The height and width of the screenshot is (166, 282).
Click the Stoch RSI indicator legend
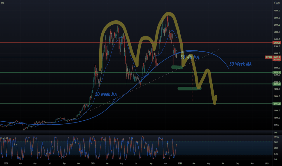[5, 138]
